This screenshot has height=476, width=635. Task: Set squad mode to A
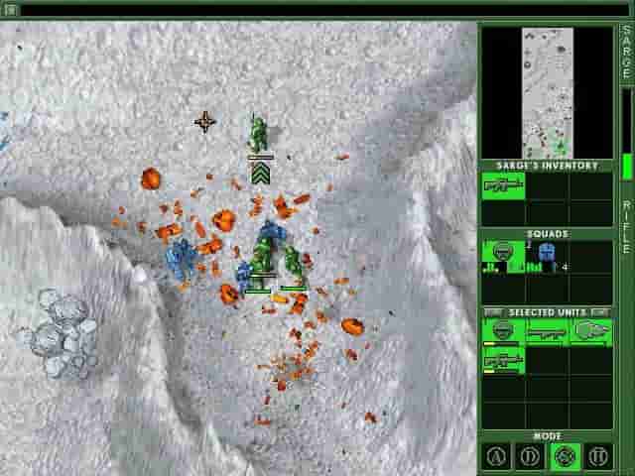coord(496,456)
